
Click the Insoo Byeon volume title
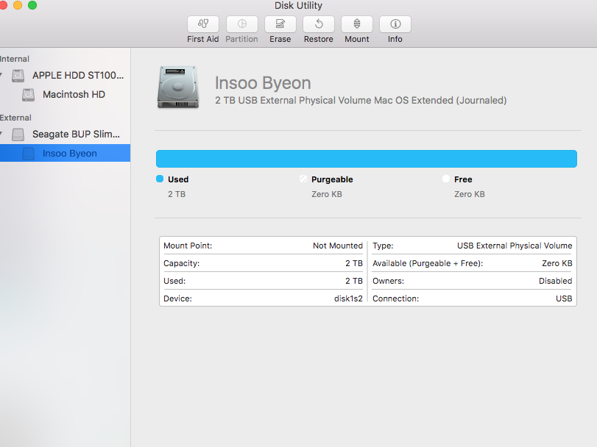263,83
